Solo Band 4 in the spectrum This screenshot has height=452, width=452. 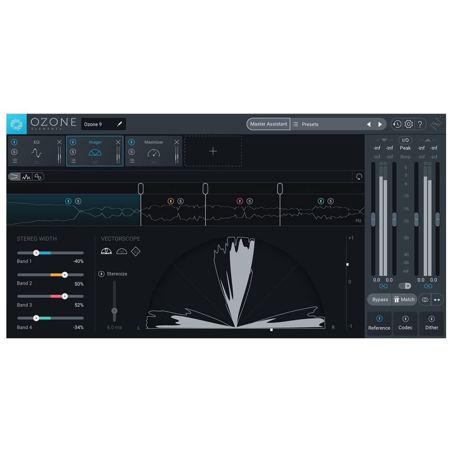(331, 201)
